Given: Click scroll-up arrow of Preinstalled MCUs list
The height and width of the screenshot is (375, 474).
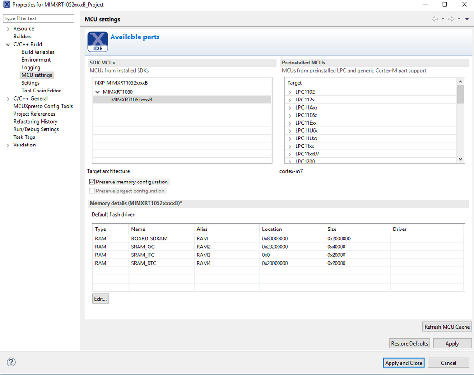Looking at the screenshot, I should click(x=460, y=82).
